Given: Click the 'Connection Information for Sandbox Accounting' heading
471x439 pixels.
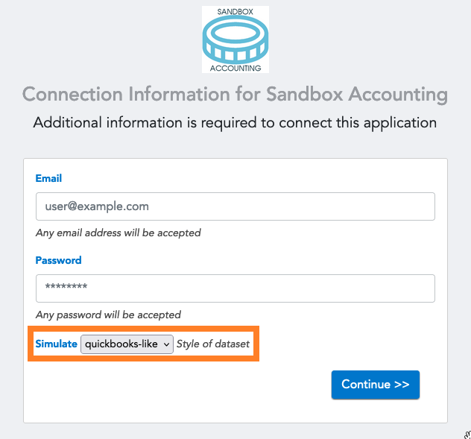Looking at the screenshot, I should pyautogui.click(x=235, y=94).
